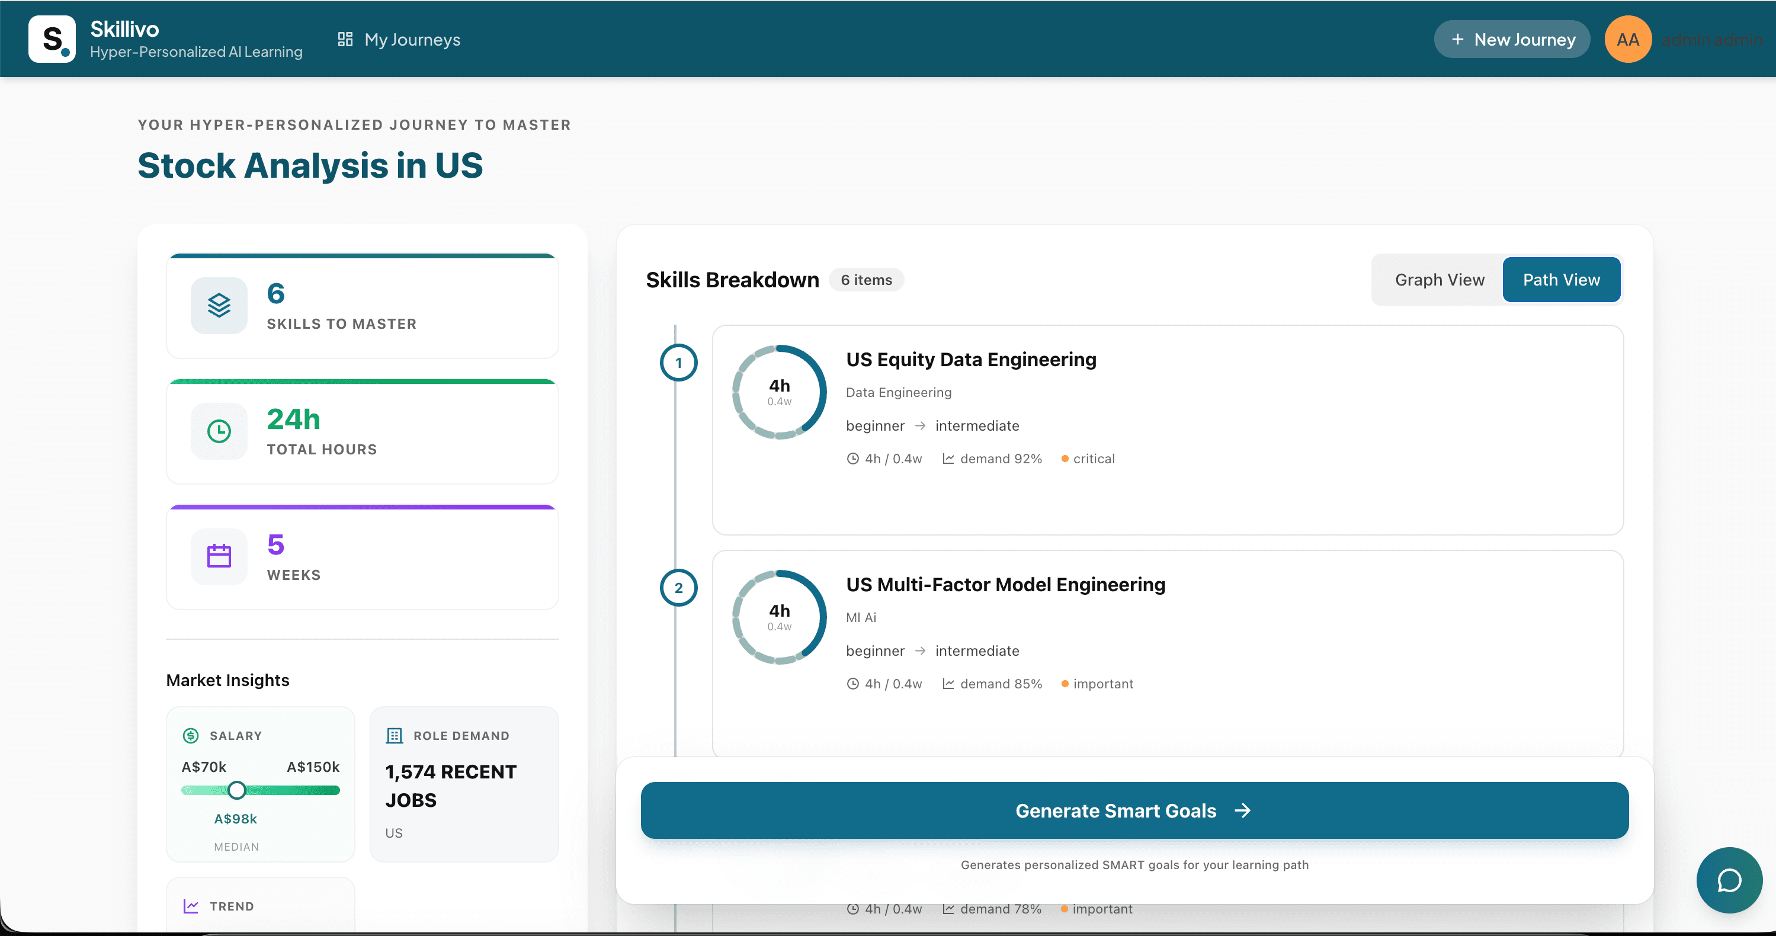Click the 4h progress ring for US Equity Data Engineering
The height and width of the screenshot is (936, 1776).
point(779,392)
